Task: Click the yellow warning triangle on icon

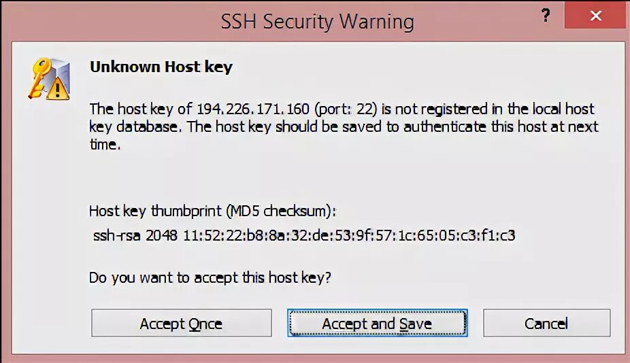Action: click(61, 88)
